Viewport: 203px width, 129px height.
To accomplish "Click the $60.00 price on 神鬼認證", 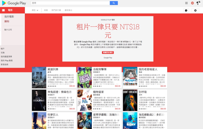I will pyautogui.click(x=72, y=109).
